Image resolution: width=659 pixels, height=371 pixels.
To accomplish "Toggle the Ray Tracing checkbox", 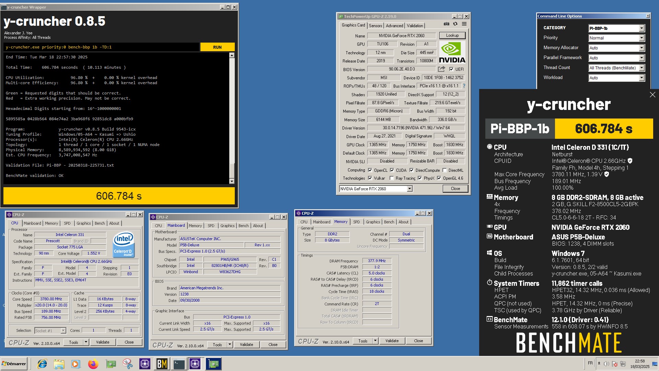I will pyautogui.click(x=392, y=178).
